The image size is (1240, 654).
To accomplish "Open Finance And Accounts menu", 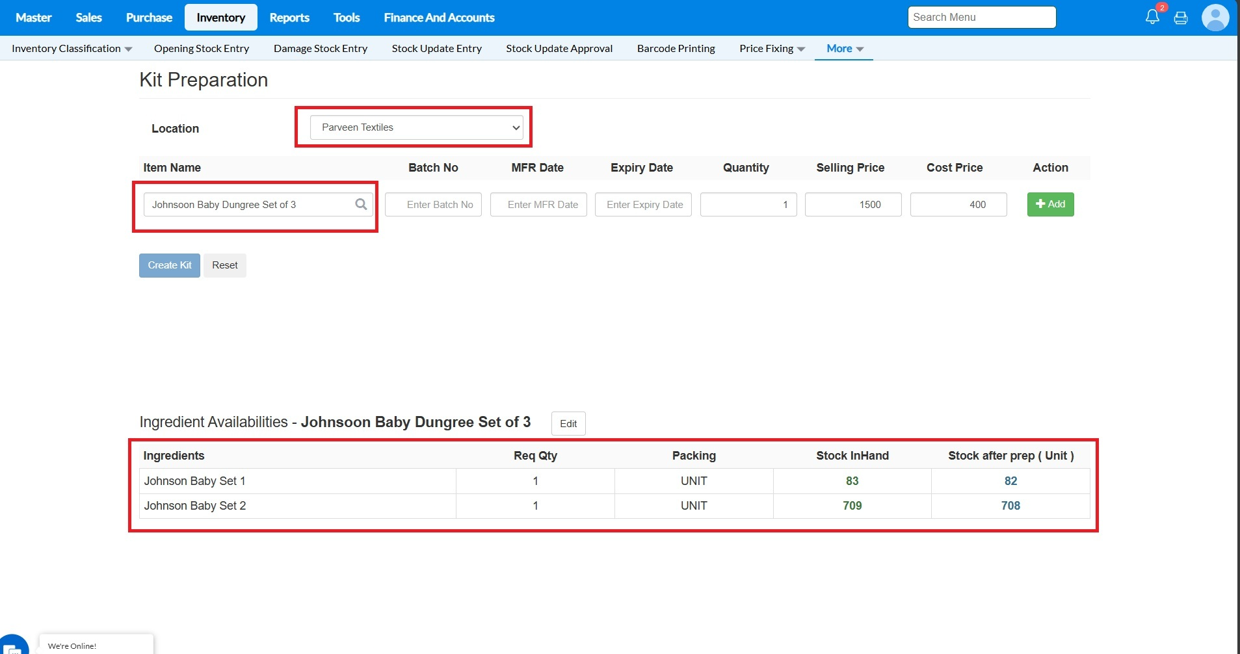I will (439, 18).
